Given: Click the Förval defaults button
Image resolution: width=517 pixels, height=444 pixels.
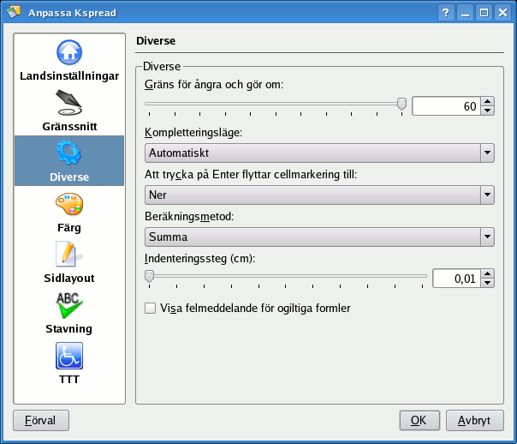Looking at the screenshot, I should [x=41, y=421].
